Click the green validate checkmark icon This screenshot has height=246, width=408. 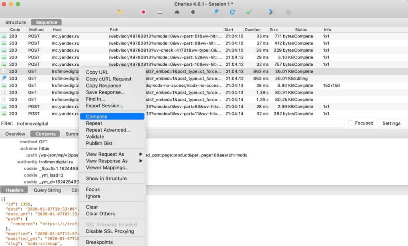[x=249, y=12]
